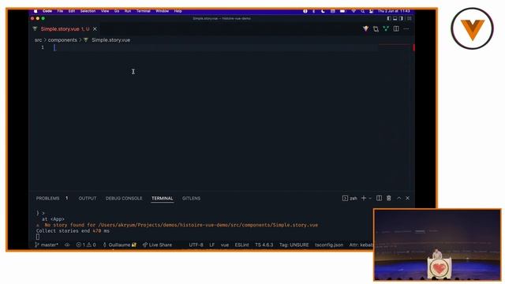Viewport: 505px width, 284px height.
Task: Open the Edit menu
Action: 72,11
